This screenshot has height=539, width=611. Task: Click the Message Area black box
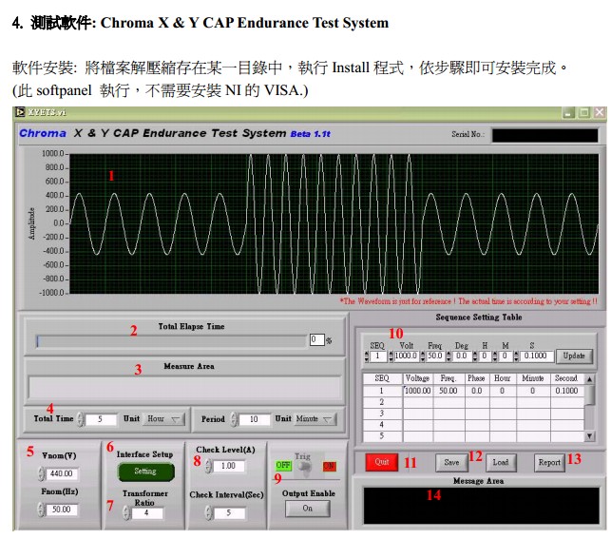click(481, 506)
